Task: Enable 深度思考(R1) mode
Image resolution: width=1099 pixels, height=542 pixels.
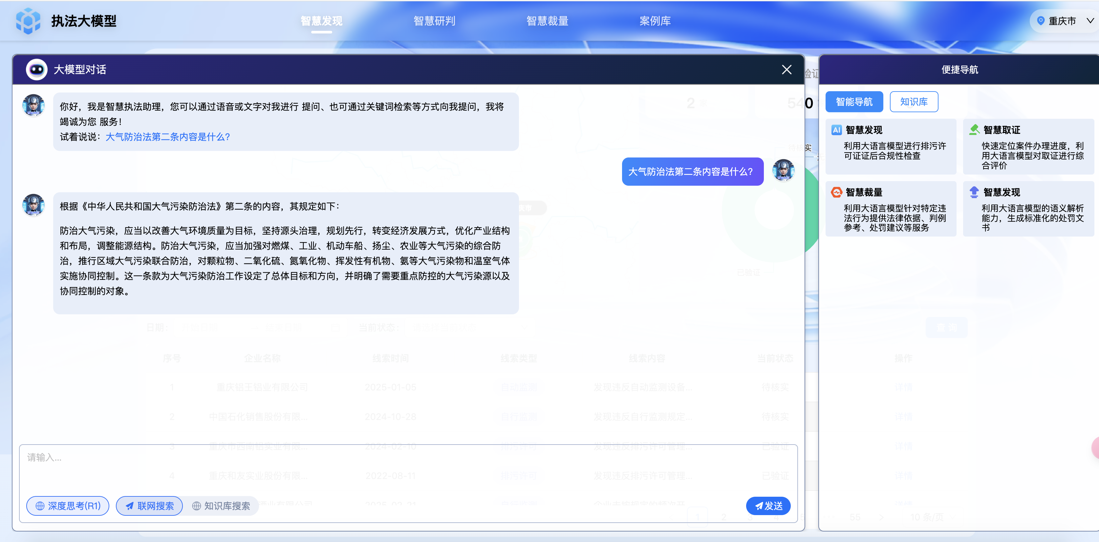Action: tap(67, 506)
